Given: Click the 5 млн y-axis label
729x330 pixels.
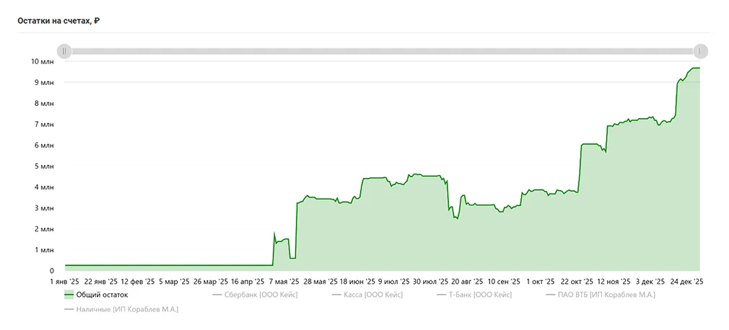Looking at the screenshot, I should click(x=43, y=166).
